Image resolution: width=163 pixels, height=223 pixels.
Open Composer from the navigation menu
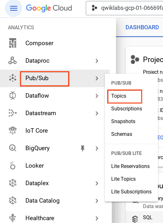tap(39, 43)
